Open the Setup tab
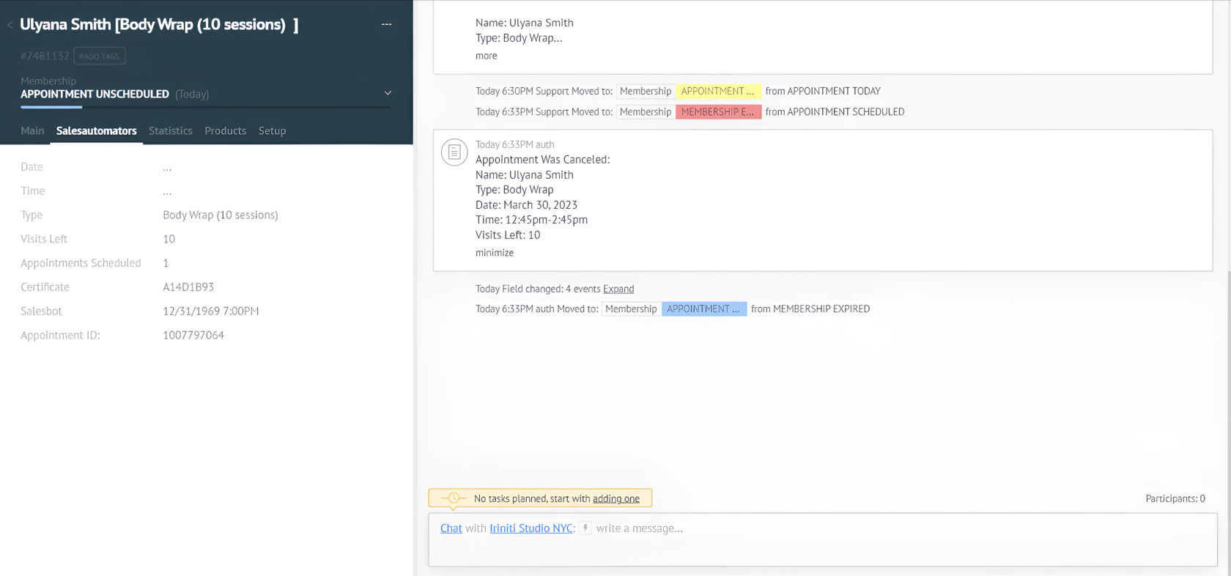The width and height of the screenshot is (1231, 576). [272, 130]
